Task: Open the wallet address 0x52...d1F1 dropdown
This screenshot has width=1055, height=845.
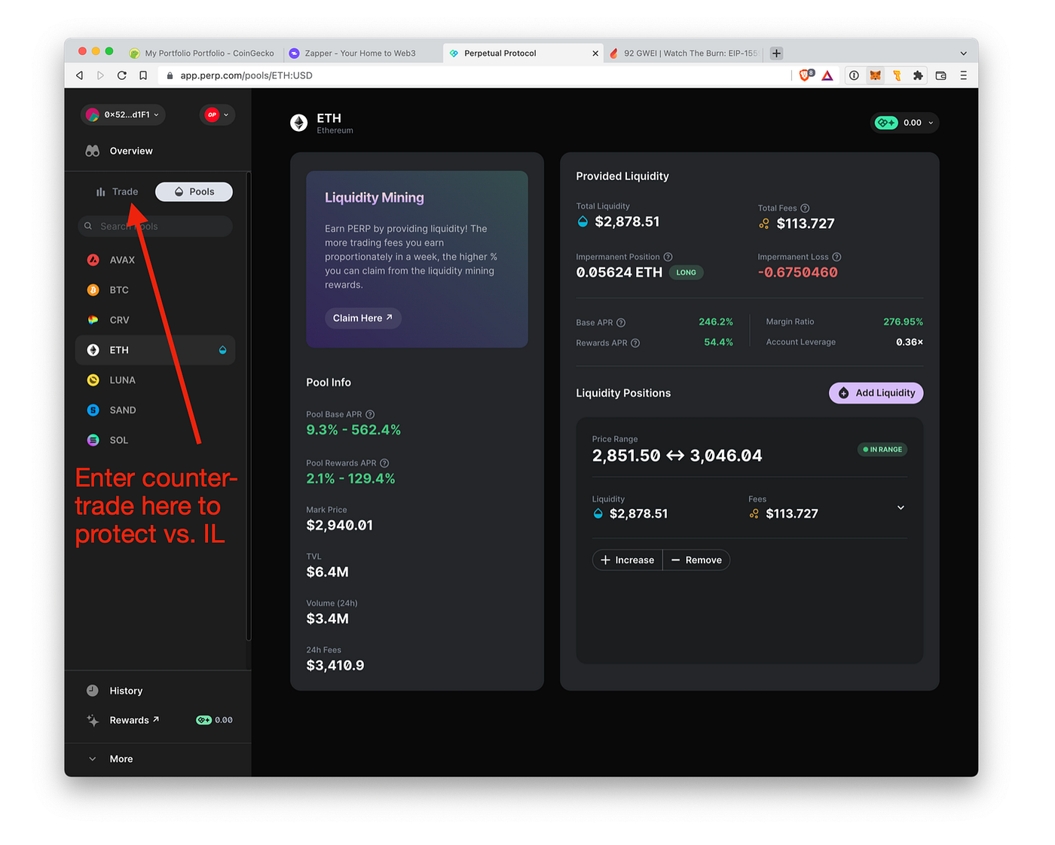Action: pyautogui.click(x=123, y=114)
